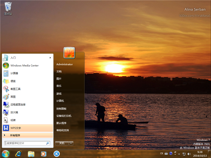Open 远程桌面连接 remote desktop
This screenshot has height=158, width=211.
18,104
